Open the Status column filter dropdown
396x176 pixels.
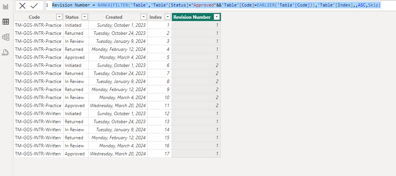(85, 17)
